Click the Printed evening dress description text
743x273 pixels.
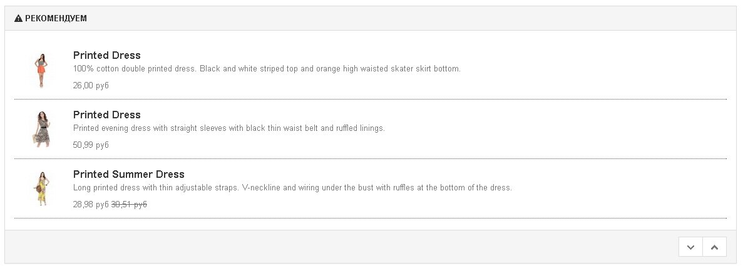(229, 128)
